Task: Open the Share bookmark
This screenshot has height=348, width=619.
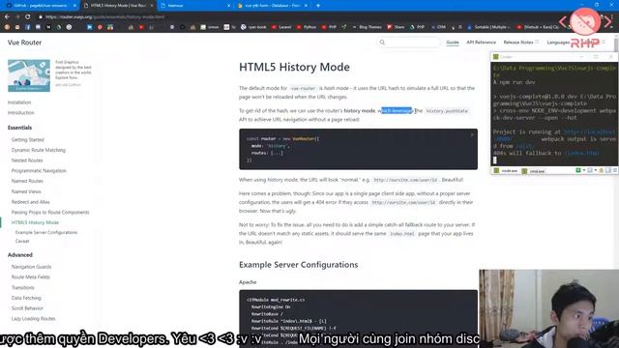Action: 396,27
